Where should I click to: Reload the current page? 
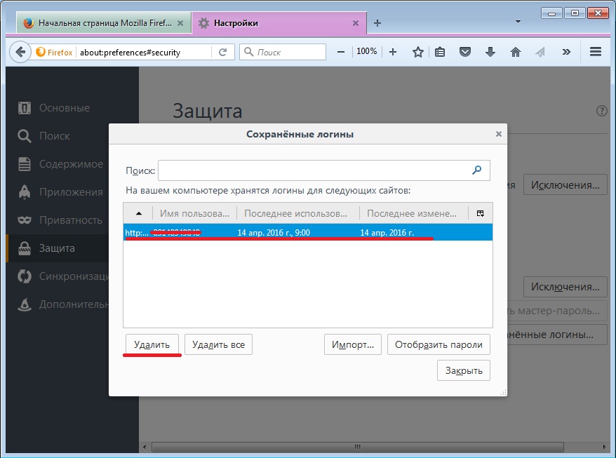pos(222,52)
